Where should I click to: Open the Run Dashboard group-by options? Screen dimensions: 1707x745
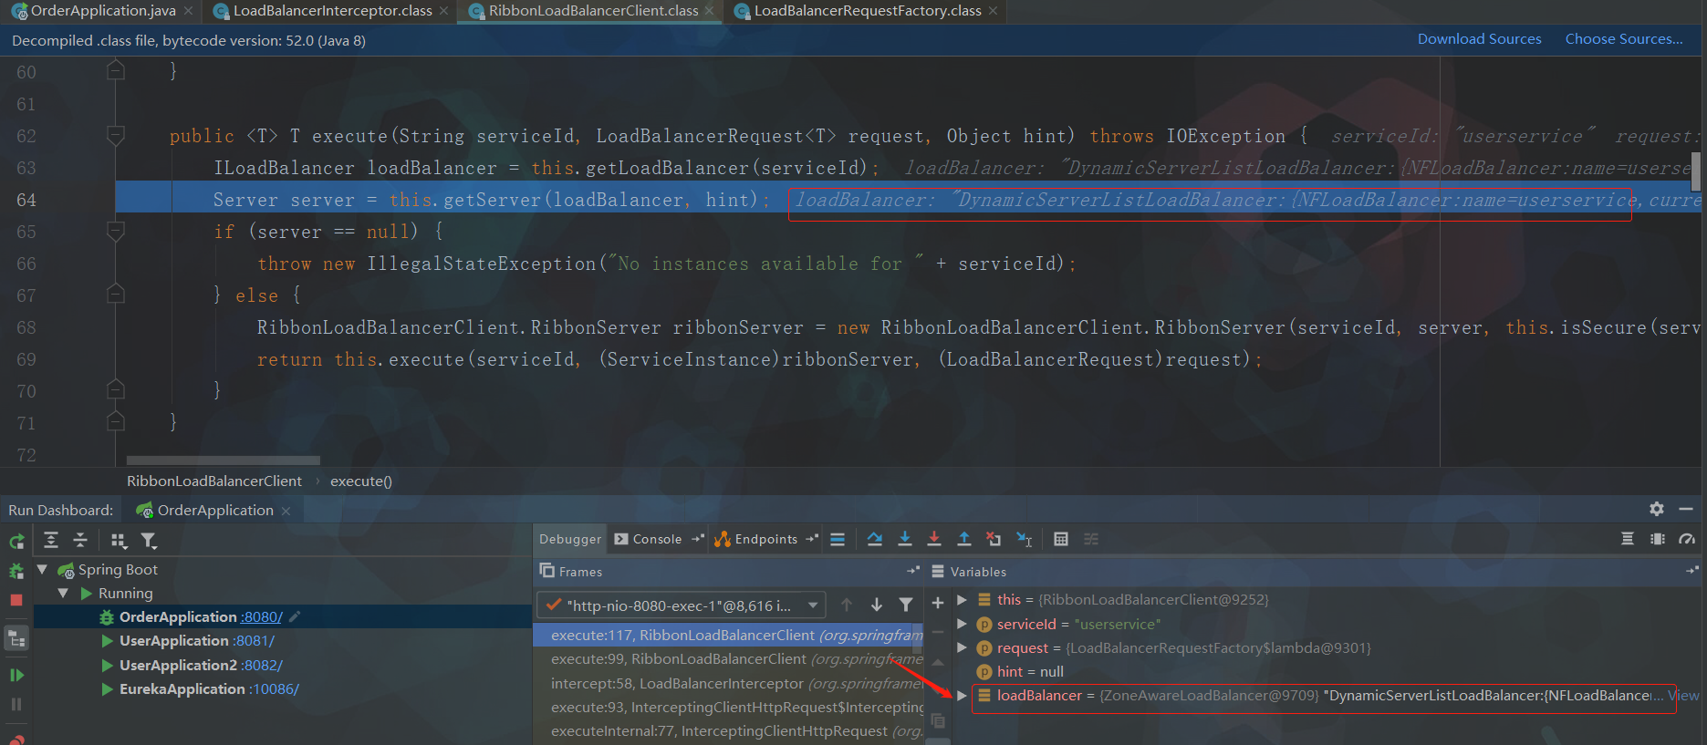pos(119,540)
